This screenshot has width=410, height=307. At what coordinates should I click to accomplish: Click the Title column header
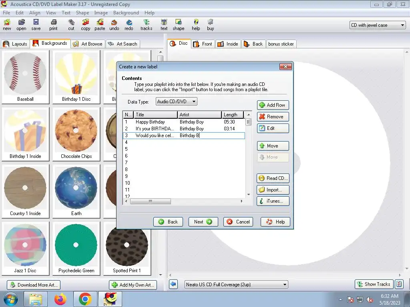click(x=156, y=115)
